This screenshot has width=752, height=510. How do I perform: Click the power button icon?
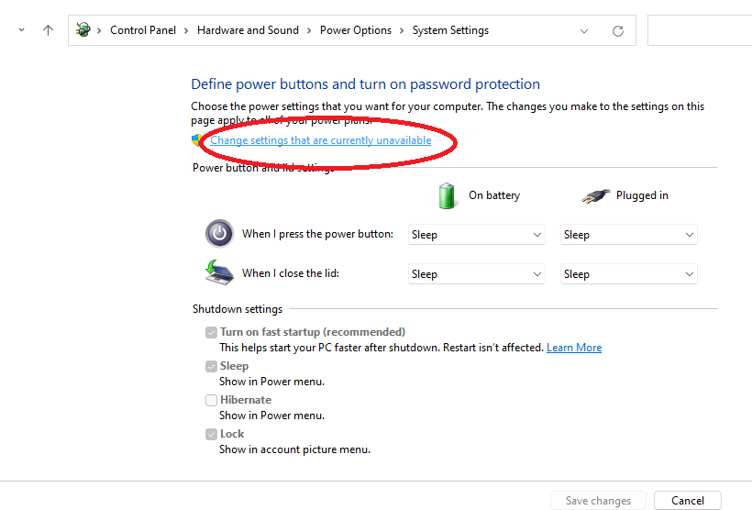[x=219, y=234]
